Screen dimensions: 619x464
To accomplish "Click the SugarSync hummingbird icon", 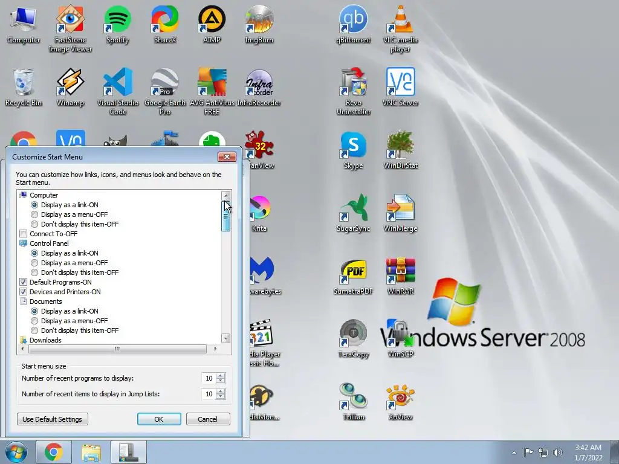I will coord(353,213).
